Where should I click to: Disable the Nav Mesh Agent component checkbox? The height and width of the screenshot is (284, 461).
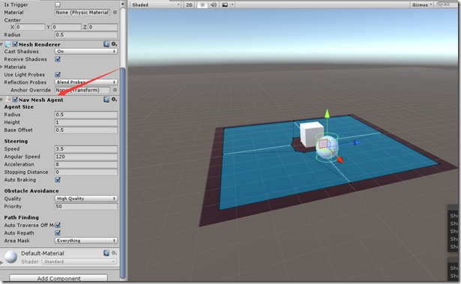[15, 100]
